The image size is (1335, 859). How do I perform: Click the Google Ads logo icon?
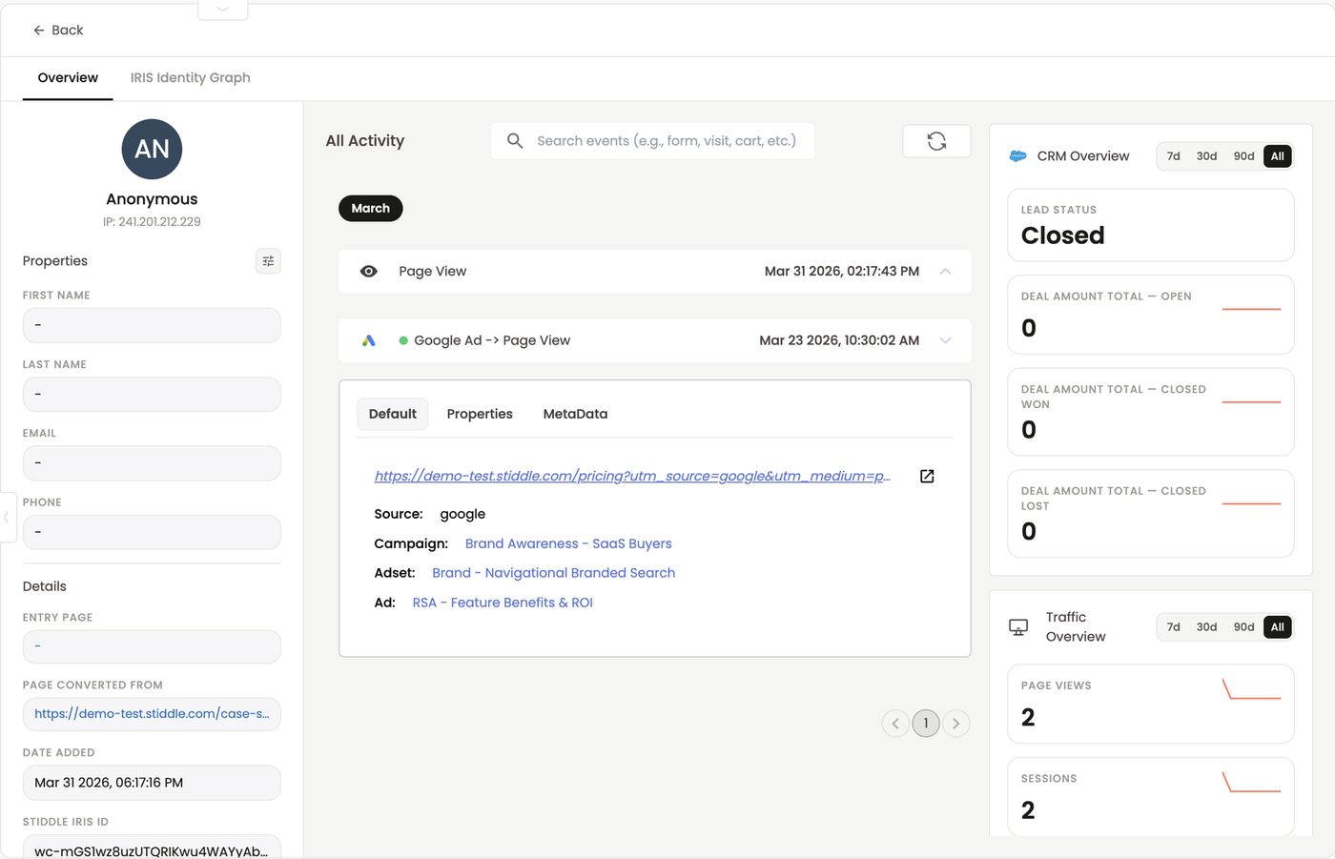(x=369, y=340)
